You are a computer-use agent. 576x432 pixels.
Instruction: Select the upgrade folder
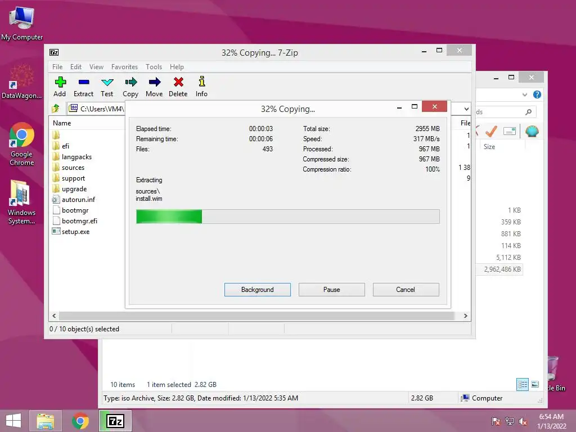click(74, 189)
